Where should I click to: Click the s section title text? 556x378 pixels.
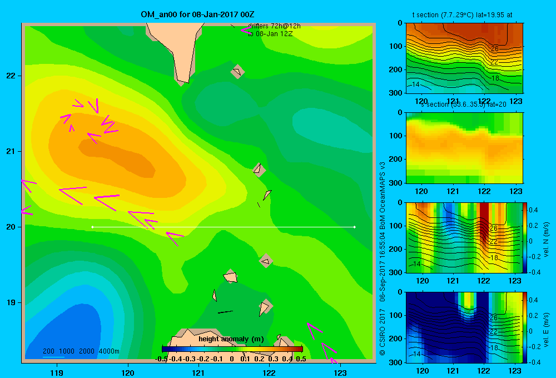(464, 105)
